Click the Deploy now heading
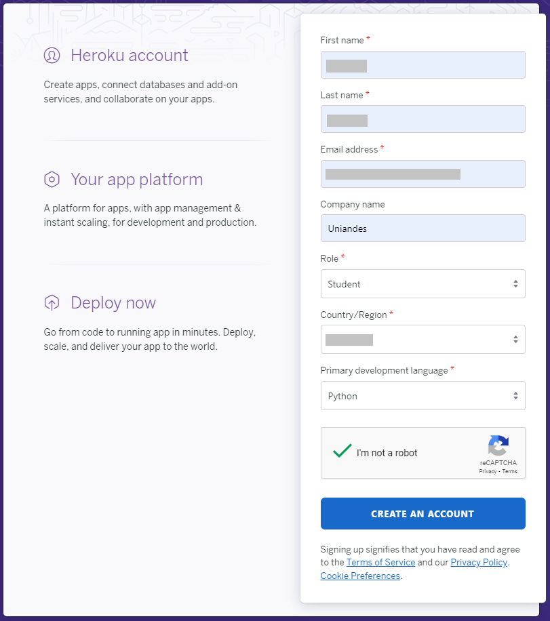This screenshot has height=621, width=550. pyautogui.click(x=113, y=303)
